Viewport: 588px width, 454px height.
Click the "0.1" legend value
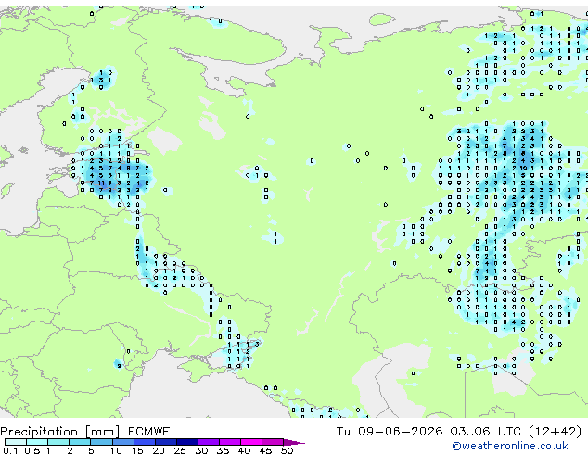click(10, 450)
